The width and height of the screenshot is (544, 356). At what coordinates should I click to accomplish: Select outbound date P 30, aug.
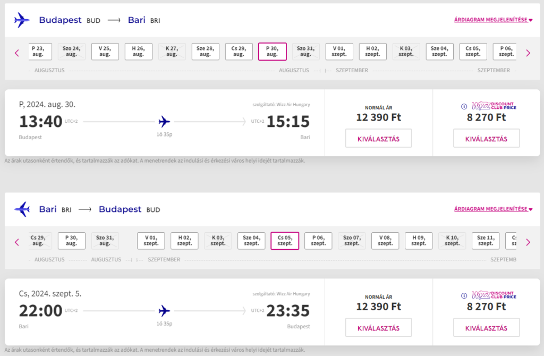[x=272, y=52]
